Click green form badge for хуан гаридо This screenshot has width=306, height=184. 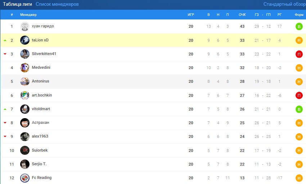point(299,26)
